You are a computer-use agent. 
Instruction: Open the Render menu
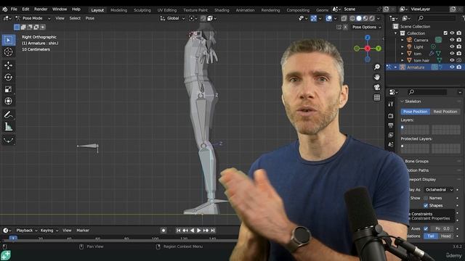pos(41,9)
